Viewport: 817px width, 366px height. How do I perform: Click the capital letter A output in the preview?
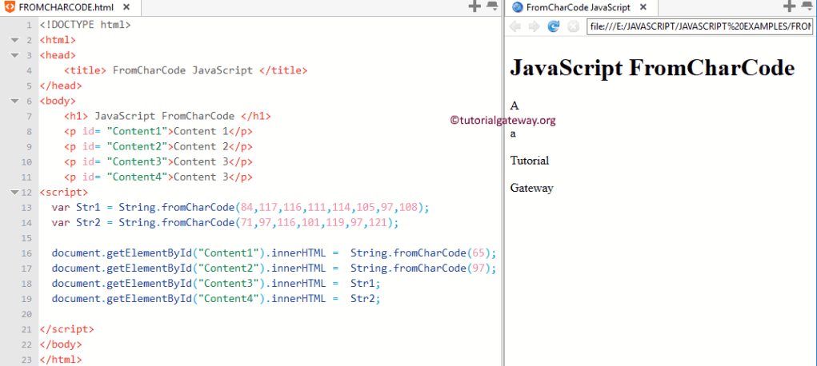[x=515, y=105]
